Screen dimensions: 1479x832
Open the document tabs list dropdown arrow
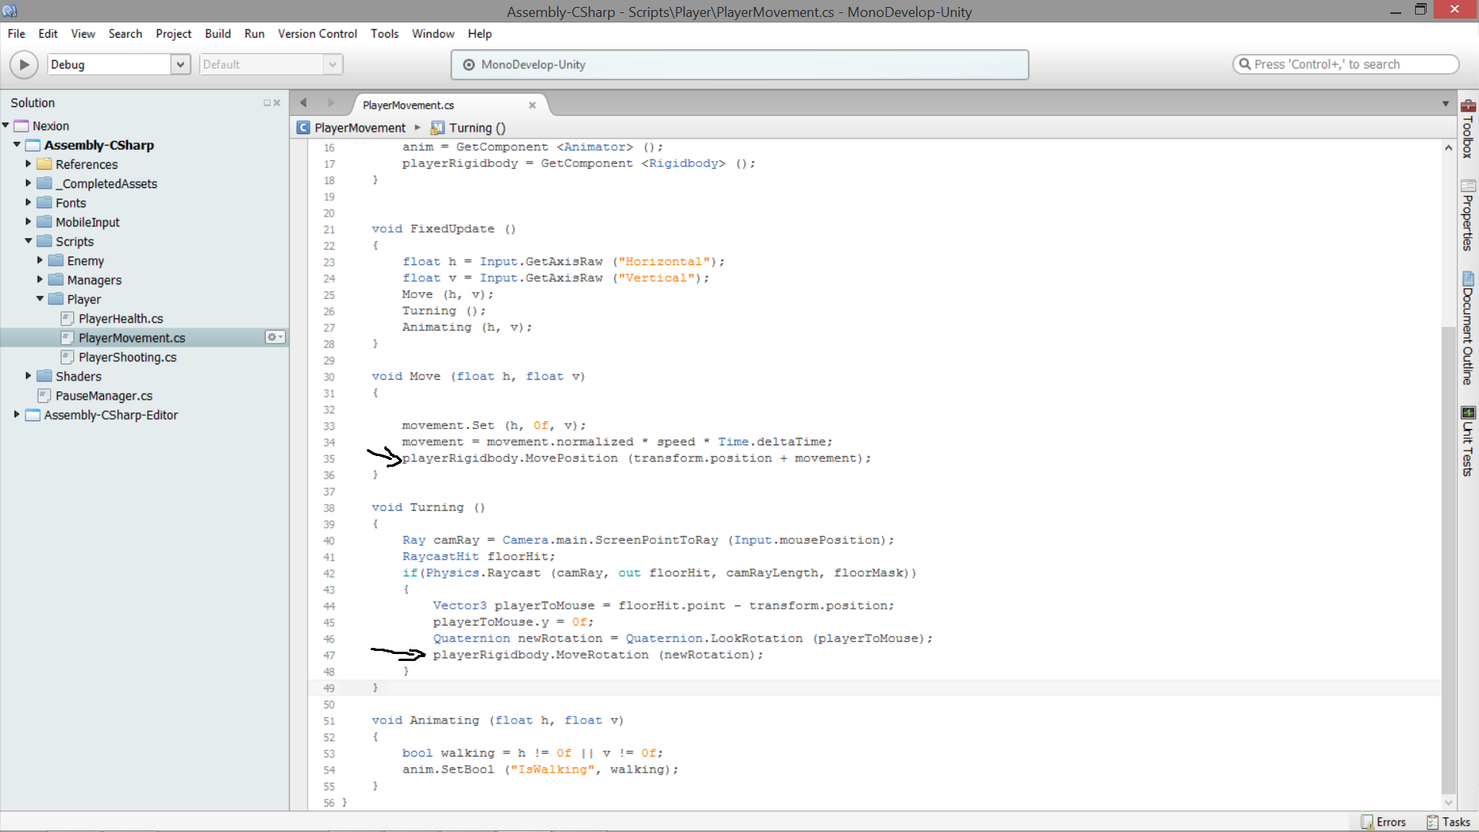click(1445, 104)
